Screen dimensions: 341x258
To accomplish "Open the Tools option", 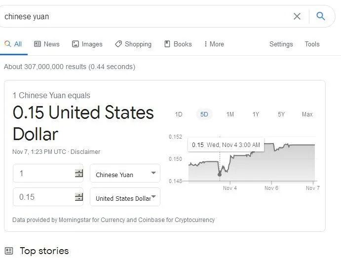I will pyautogui.click(x=312, y=44).
